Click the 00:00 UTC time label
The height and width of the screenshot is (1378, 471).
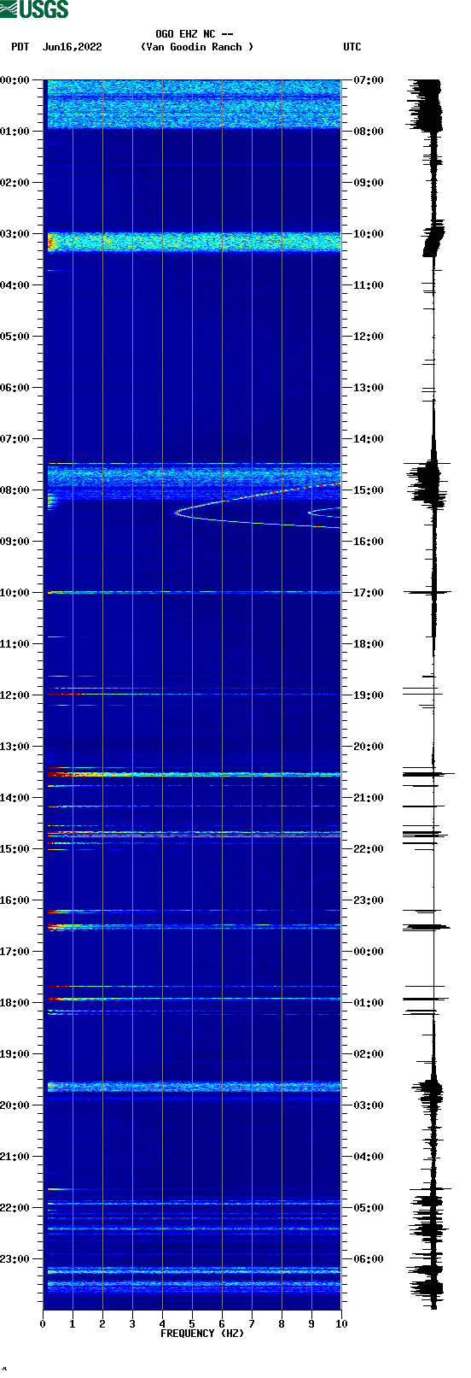point(369,952)
